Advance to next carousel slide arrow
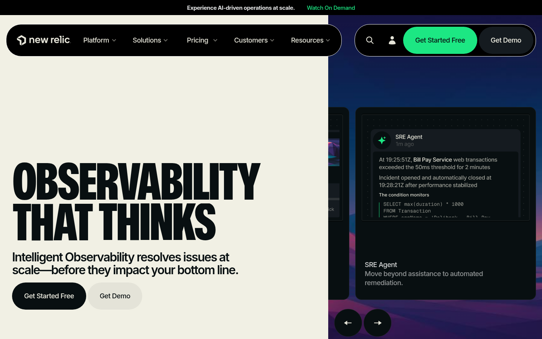542x339 pixels. [378, 323]
